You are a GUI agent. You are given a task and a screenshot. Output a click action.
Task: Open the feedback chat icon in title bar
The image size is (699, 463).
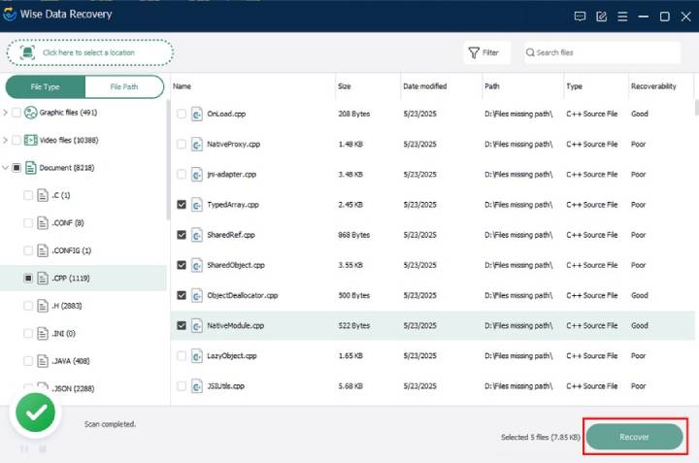click(580, 17)
